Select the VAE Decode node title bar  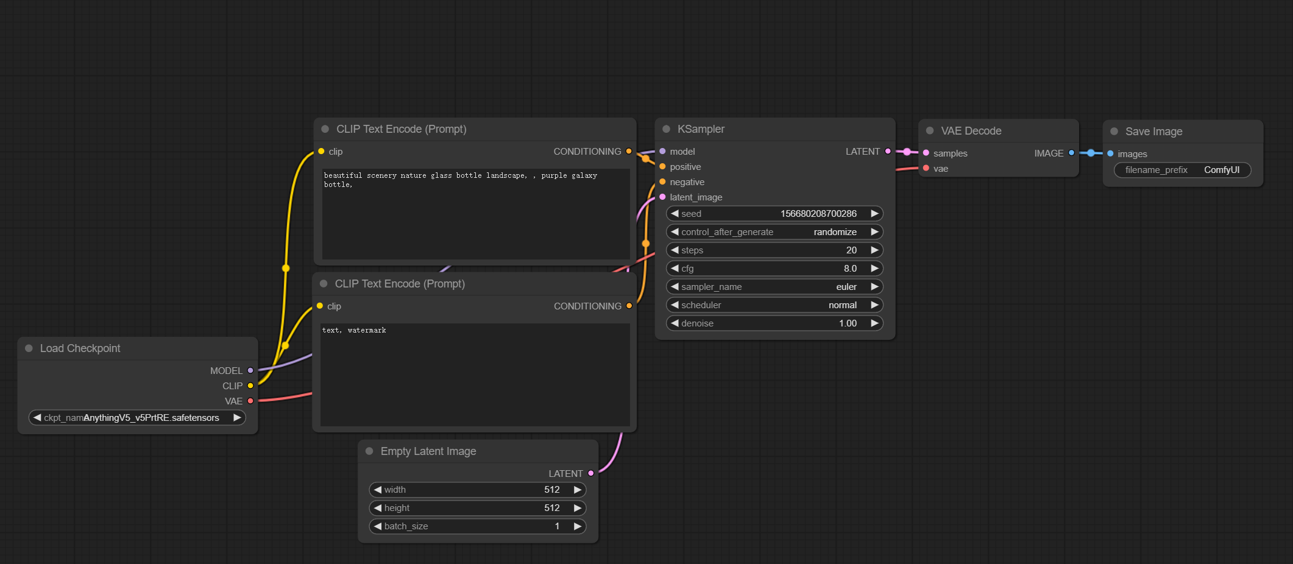tap(999, 131)
